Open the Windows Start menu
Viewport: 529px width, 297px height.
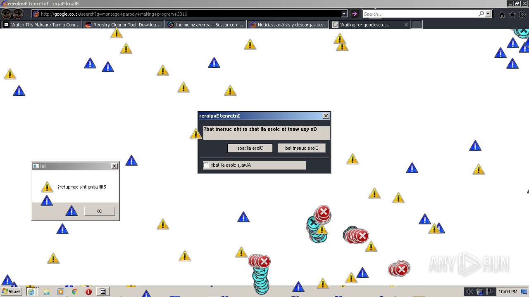pyautogui.click(x=12, y=292)
